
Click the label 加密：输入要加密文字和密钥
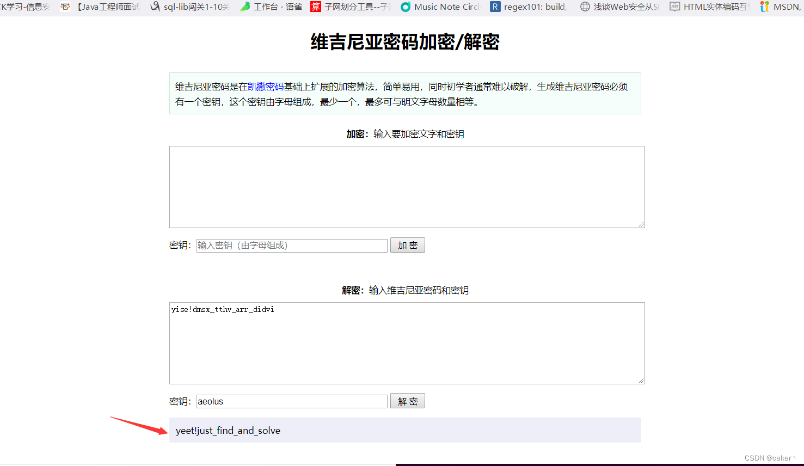(405, 134)
